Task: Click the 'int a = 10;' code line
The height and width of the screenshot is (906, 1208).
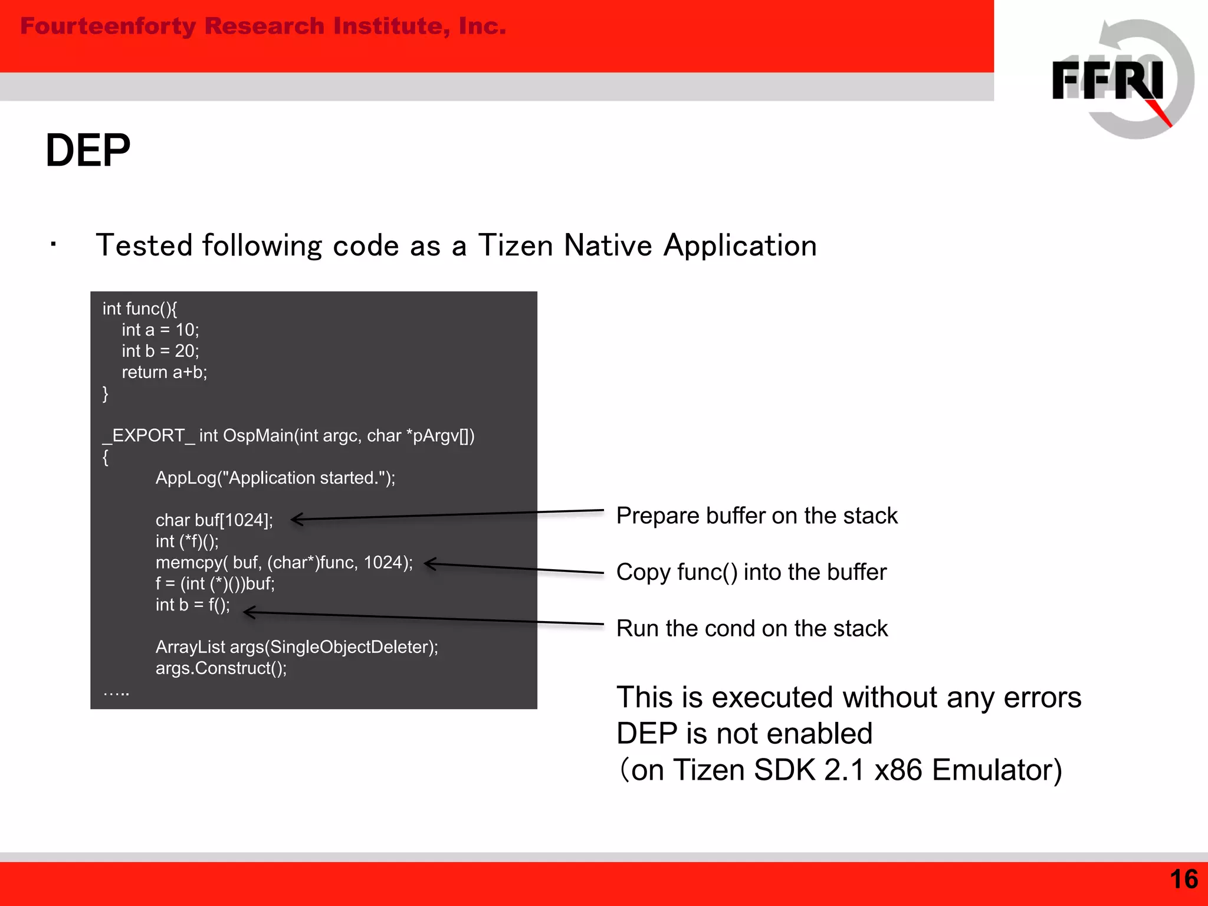Action: tap(160, 330)
